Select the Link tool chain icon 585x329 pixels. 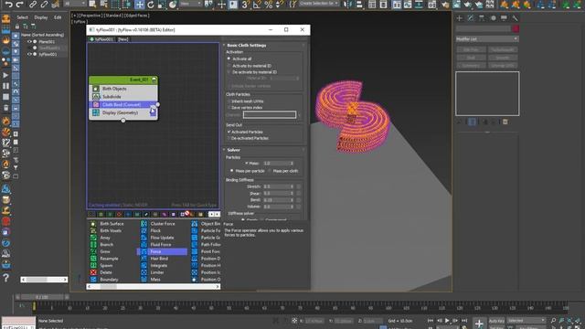tap(33, 5)
